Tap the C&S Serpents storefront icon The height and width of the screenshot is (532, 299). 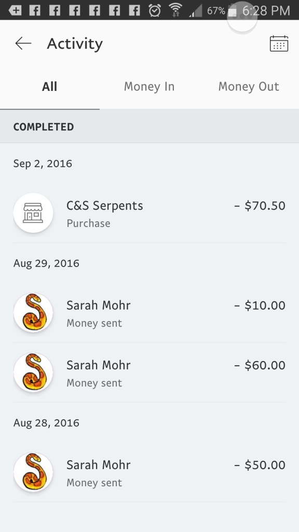[33, 212]
